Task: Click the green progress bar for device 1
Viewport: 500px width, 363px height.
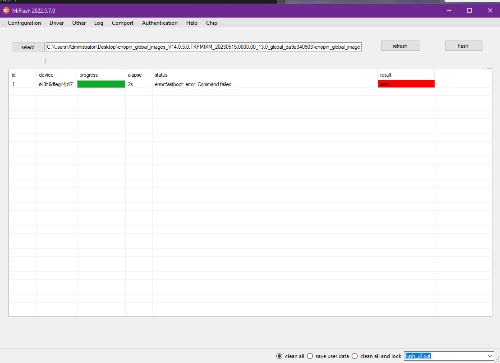Action: click(101, 84)
